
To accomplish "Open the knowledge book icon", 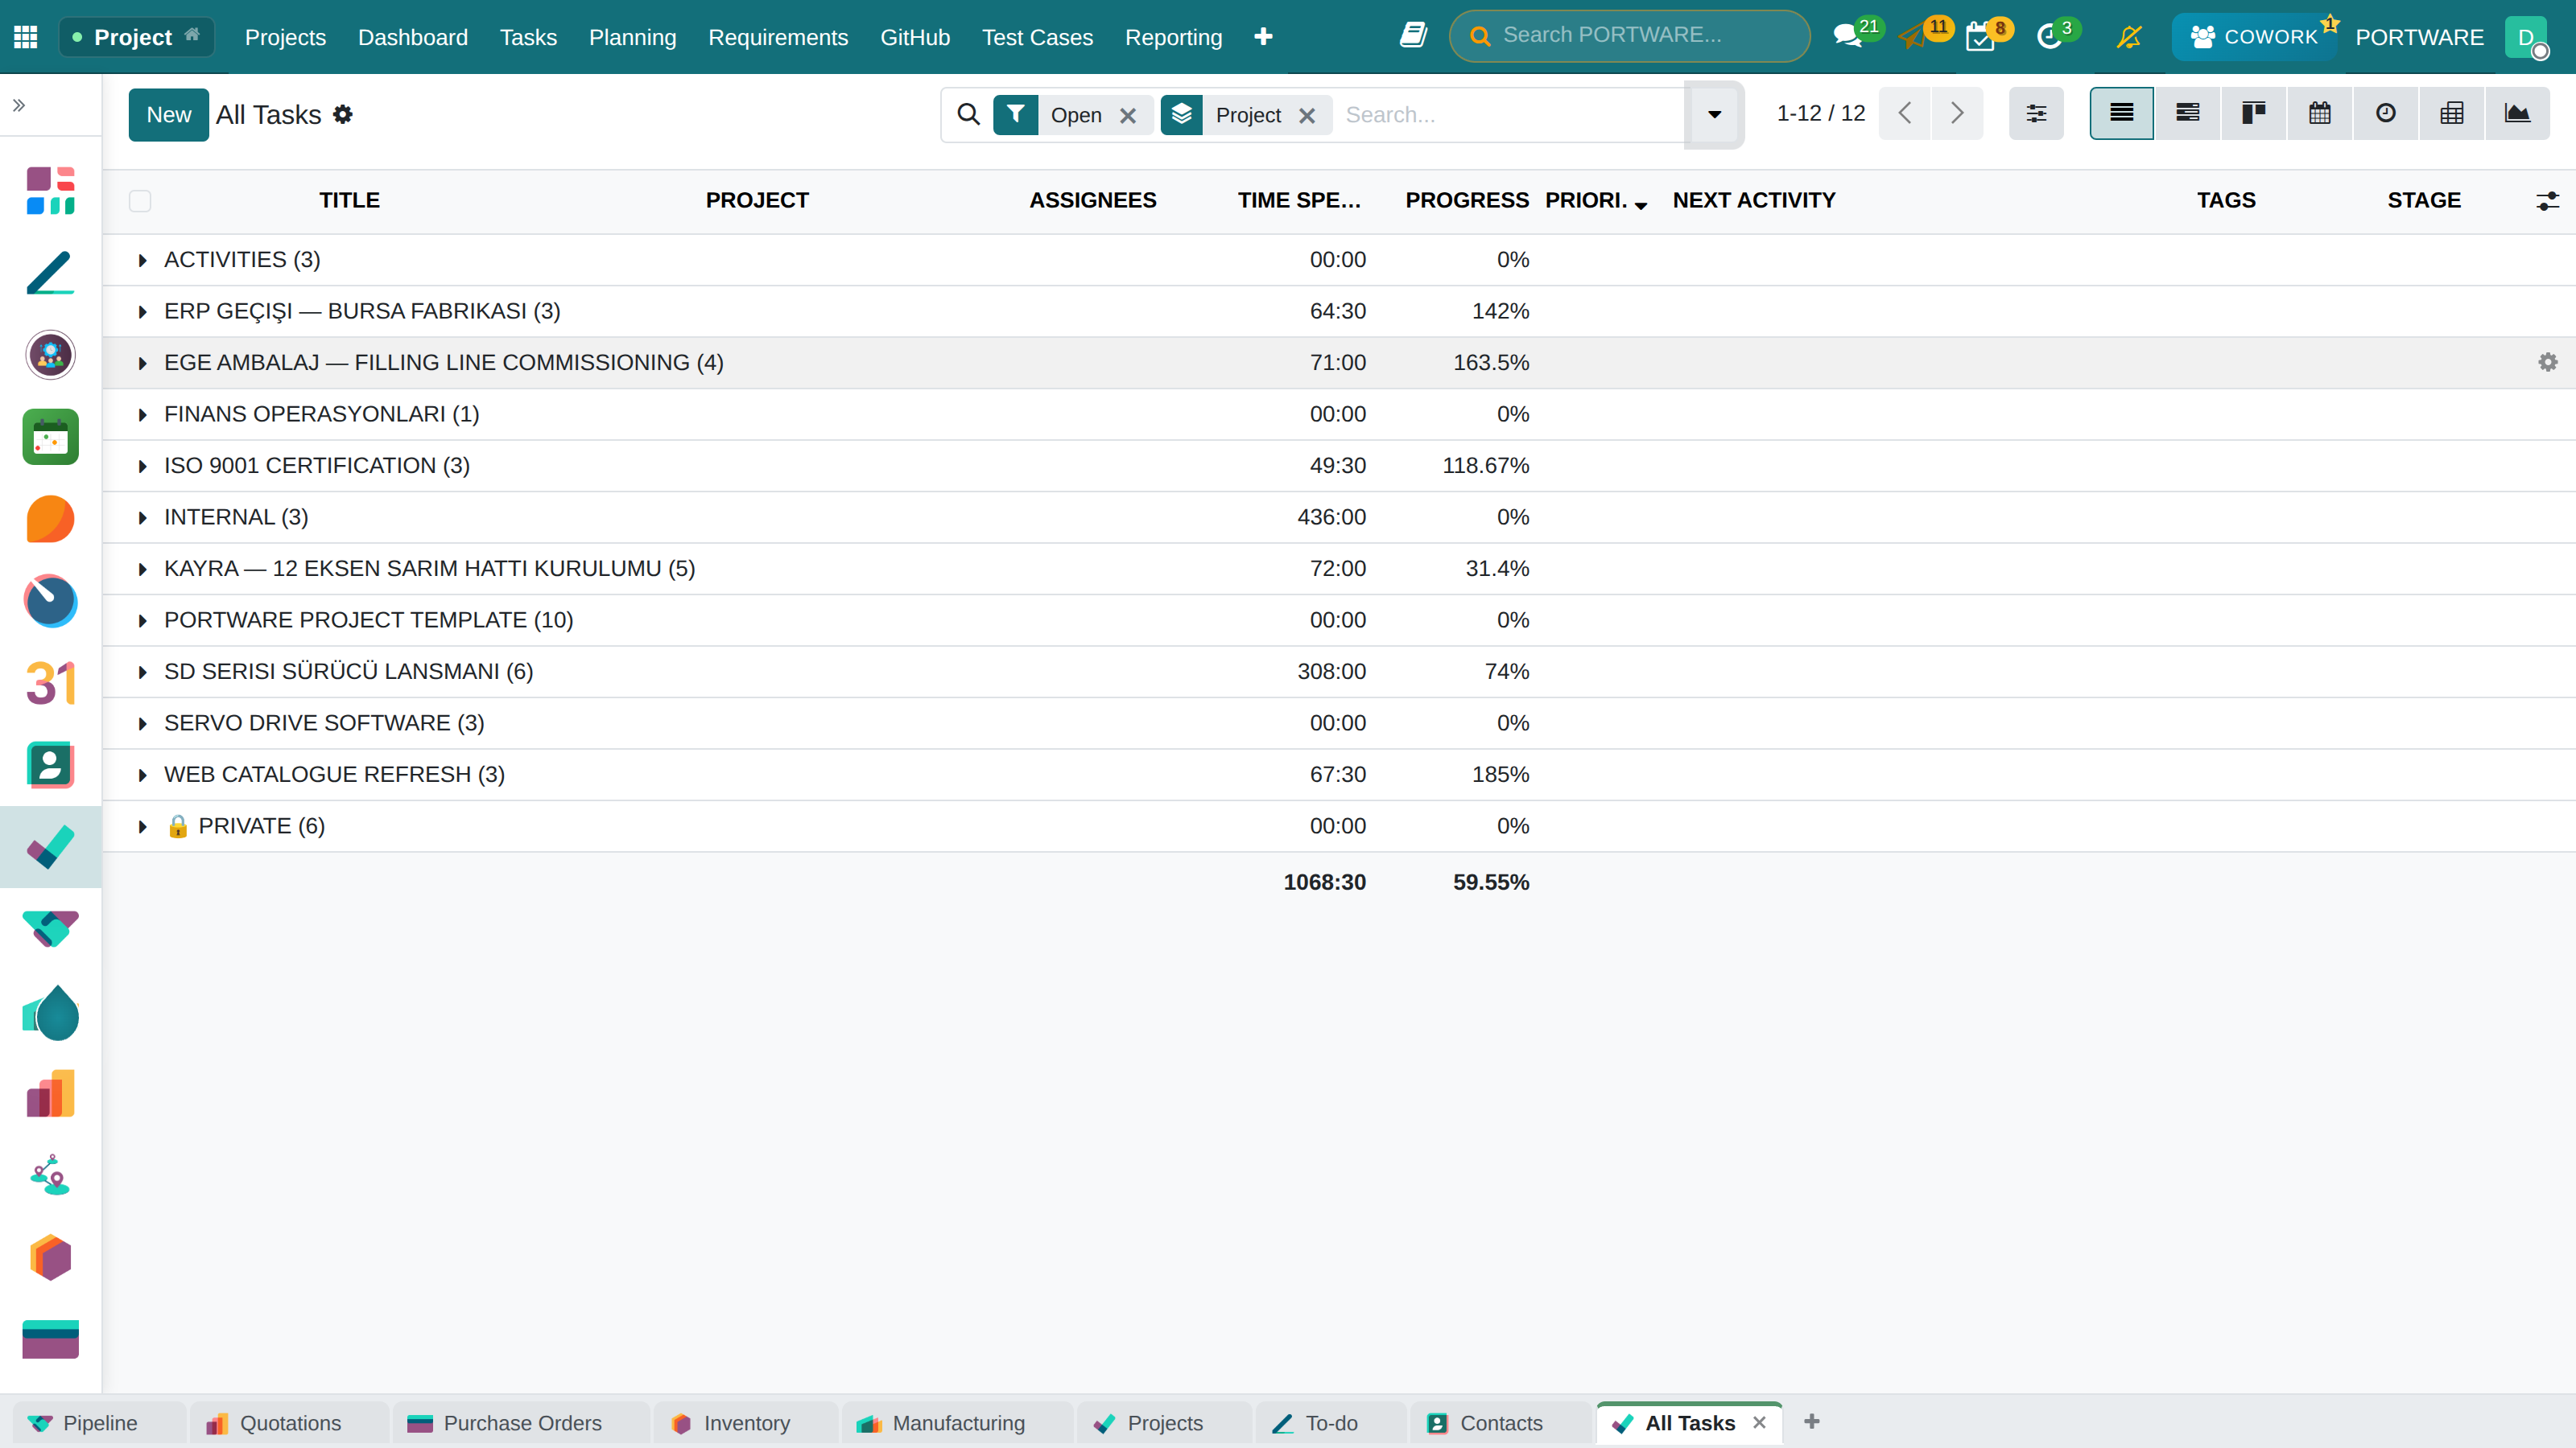I will pyautogui.click(x=1413, y=36).
